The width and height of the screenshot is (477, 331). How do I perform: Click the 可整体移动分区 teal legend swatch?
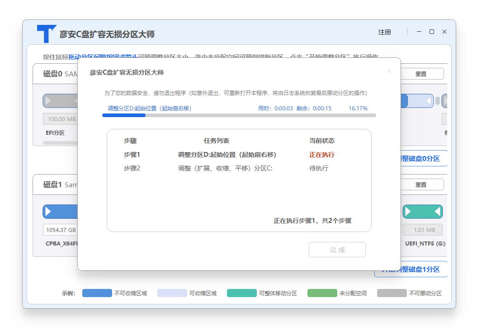click(241, 293)
